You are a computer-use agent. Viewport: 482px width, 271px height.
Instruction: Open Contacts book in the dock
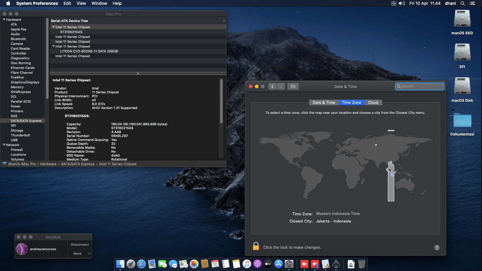[205, 264]
